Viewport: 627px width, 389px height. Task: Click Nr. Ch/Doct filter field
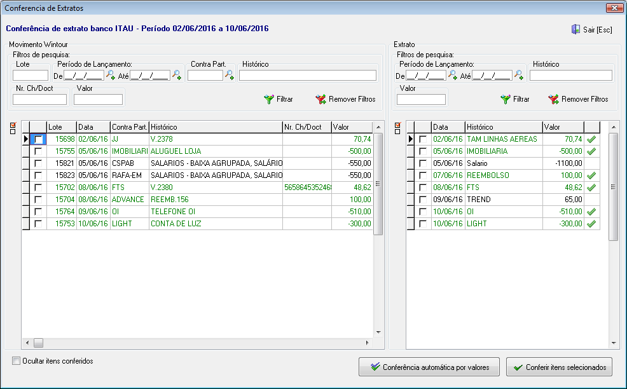pos(39,100)
